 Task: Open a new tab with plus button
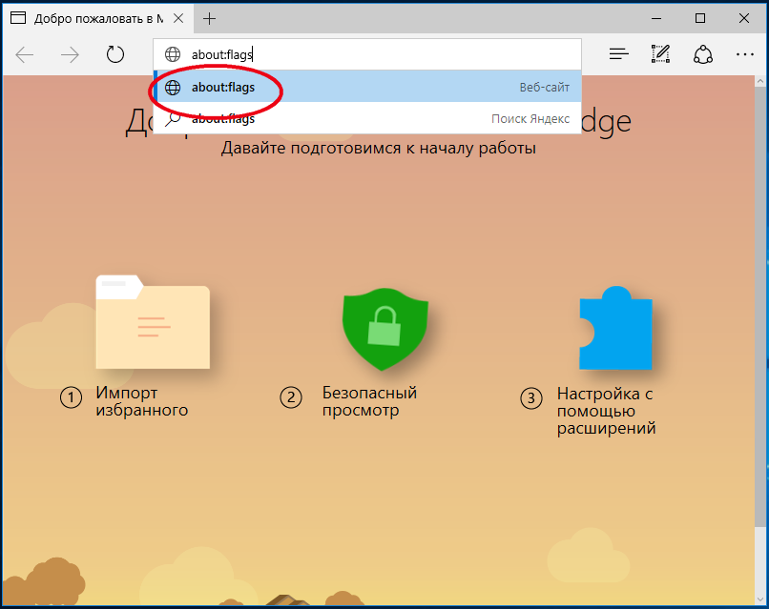pyautogui.click(x=209, y=19)
